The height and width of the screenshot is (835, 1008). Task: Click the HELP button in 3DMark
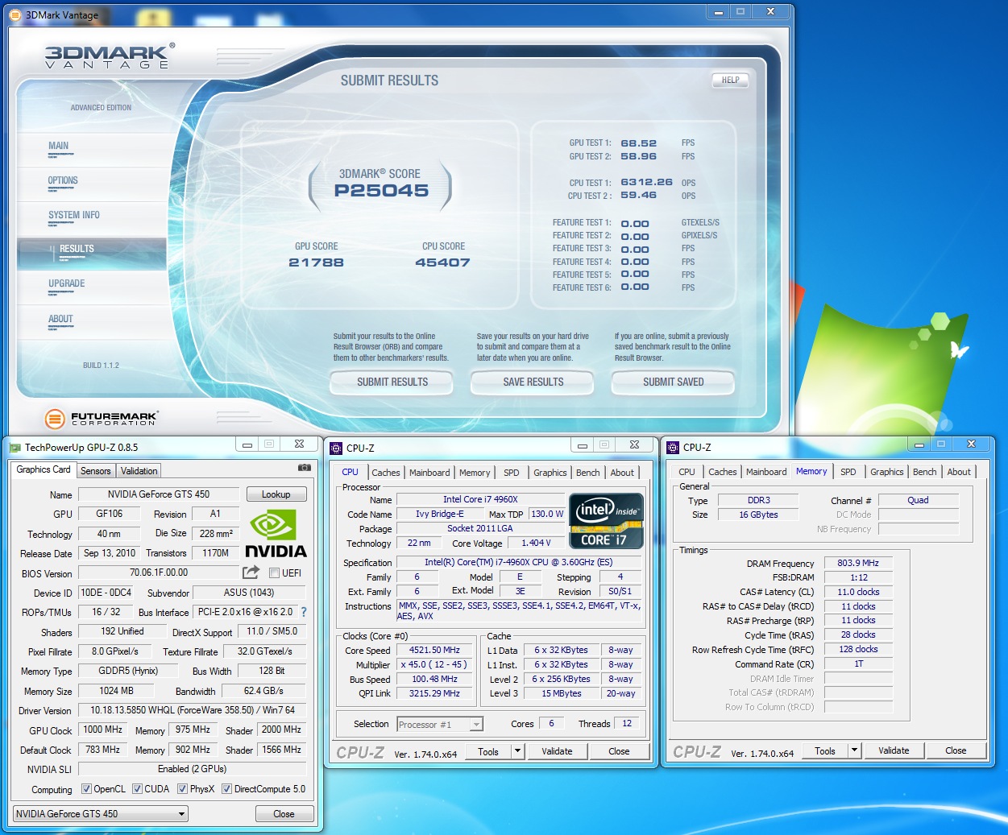[730, 80]
